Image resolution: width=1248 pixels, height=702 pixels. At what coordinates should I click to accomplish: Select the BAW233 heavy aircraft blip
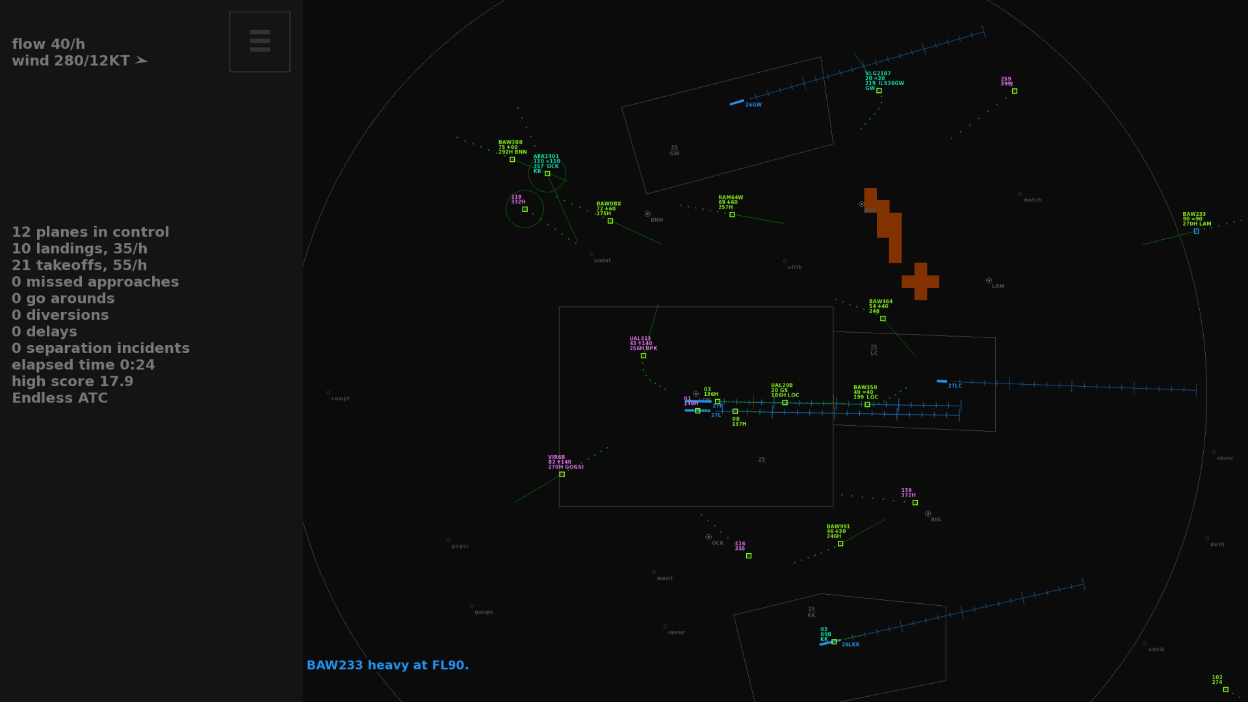1197,231
